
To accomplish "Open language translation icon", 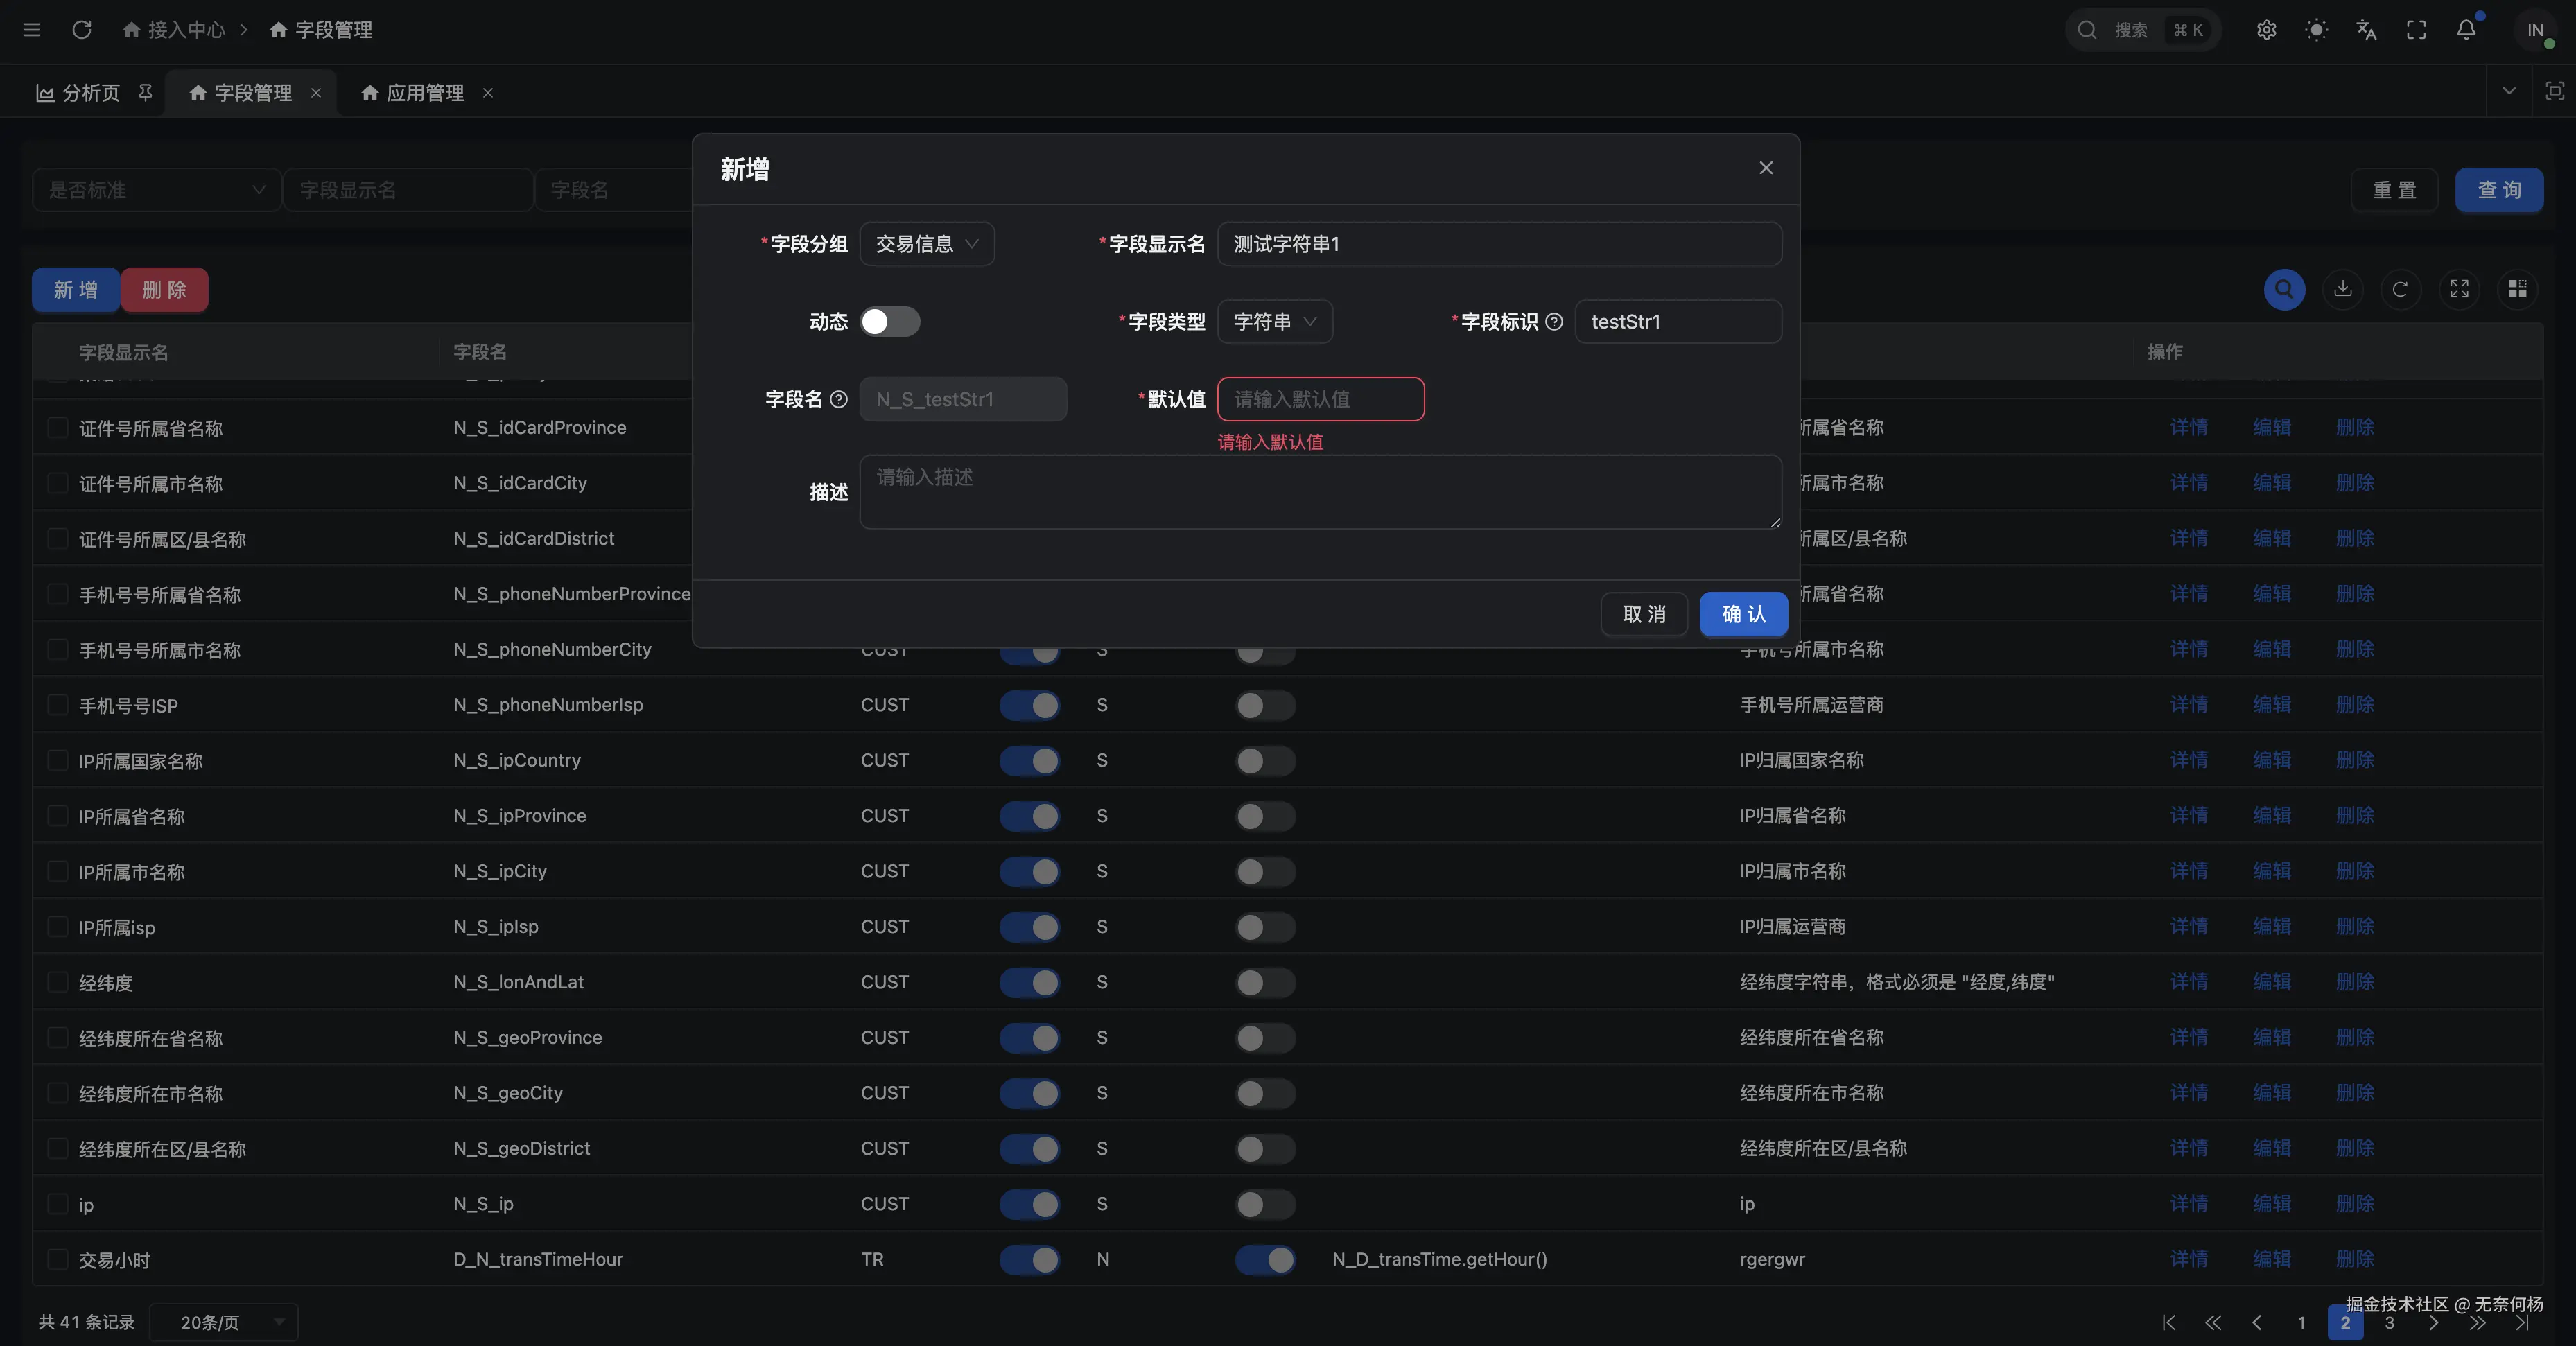I will click(2366, 30).
